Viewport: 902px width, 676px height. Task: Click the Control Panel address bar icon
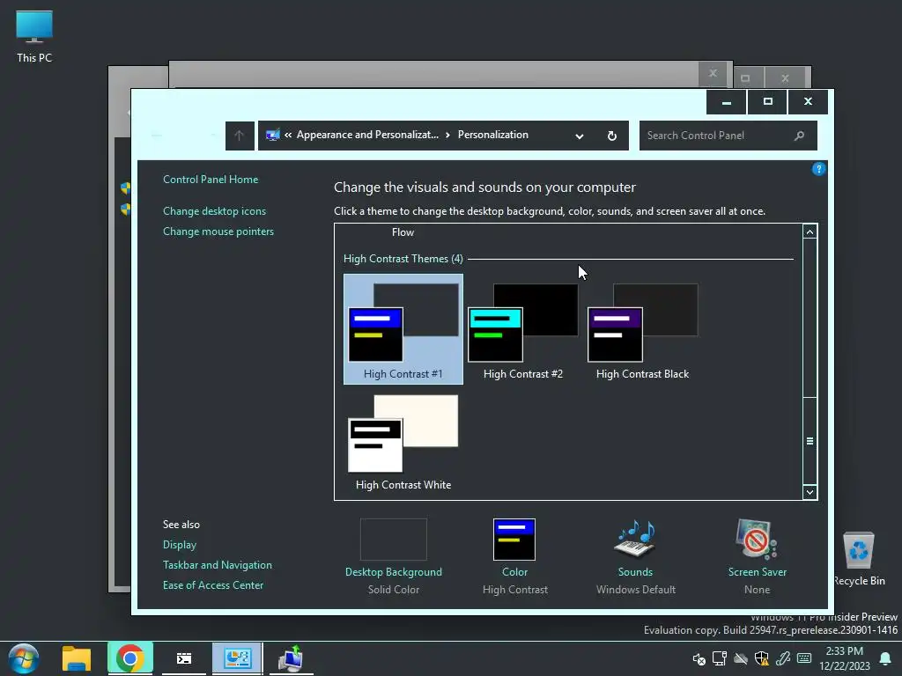(x=273, y=135)
